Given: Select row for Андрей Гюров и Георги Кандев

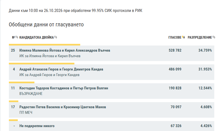Looking at the screenshot, I should point(112,72).
